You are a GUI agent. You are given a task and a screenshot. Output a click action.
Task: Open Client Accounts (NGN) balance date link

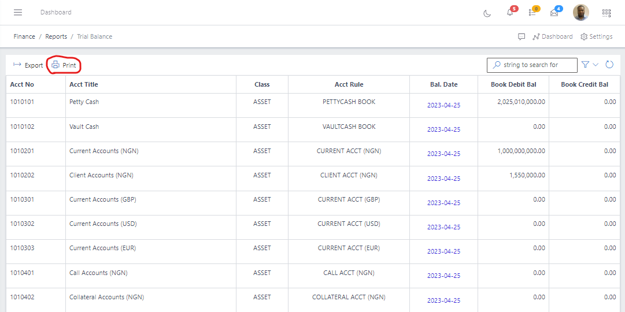click(443, 178)
